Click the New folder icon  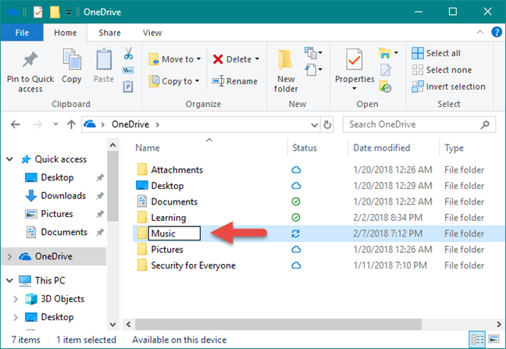285,60
